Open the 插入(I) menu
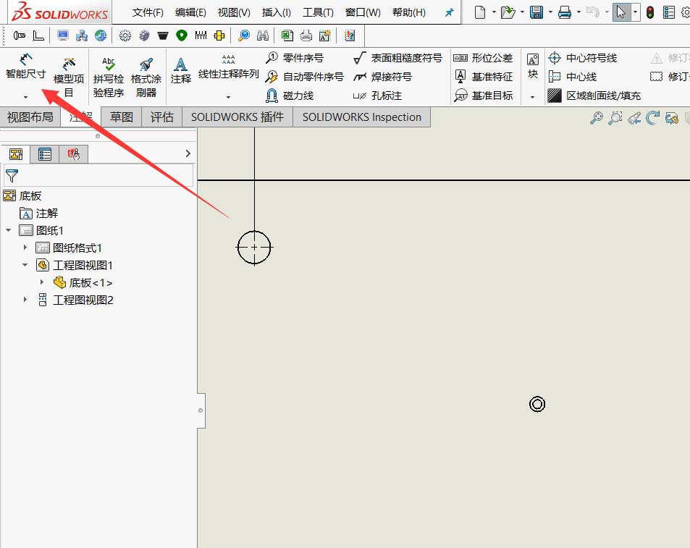The width and height of the screenshot is (690, 548). coord(276,12)
